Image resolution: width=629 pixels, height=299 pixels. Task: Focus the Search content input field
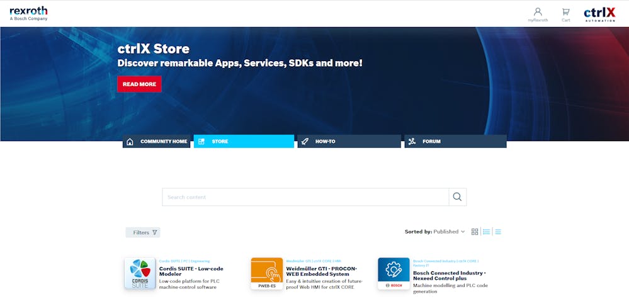(305, 197)
